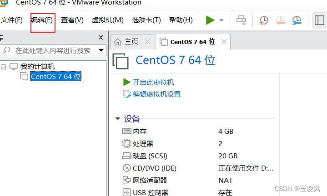Collapse the 我的计算机 tree node

3,67
